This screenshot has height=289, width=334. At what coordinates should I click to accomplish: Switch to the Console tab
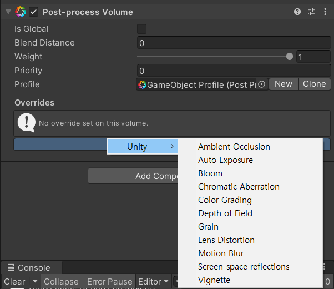click(32, 267)
